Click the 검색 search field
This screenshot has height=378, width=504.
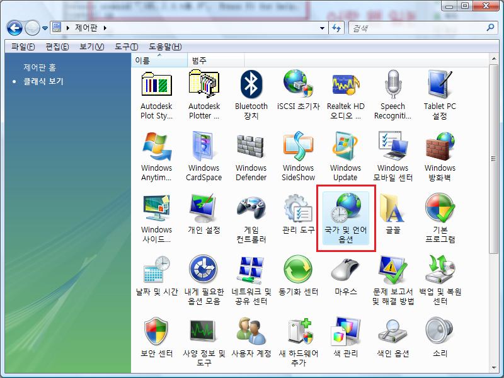[x=418, y=28]
